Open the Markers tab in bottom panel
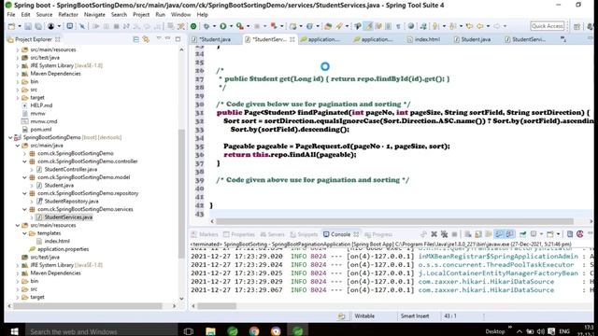Screen dimensions: 598x336 point(205,234)
